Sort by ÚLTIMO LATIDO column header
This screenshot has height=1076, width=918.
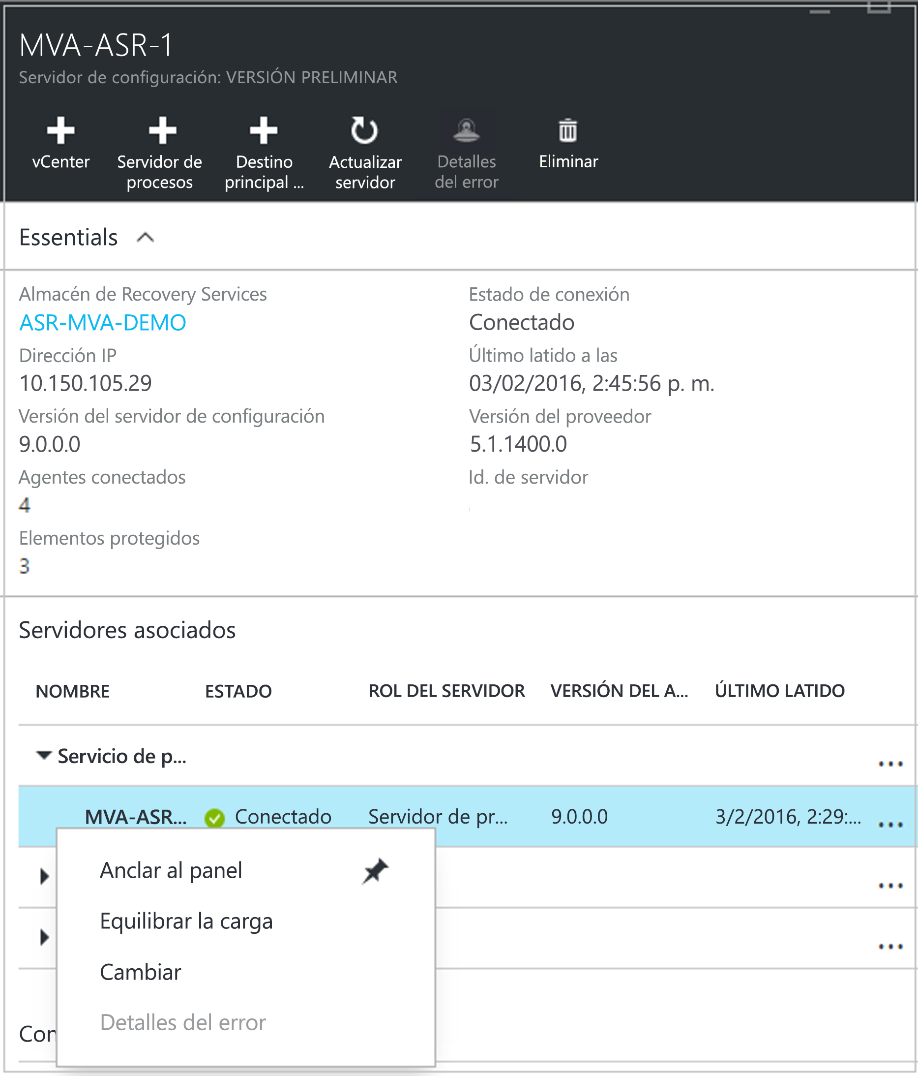coord(779,691)
